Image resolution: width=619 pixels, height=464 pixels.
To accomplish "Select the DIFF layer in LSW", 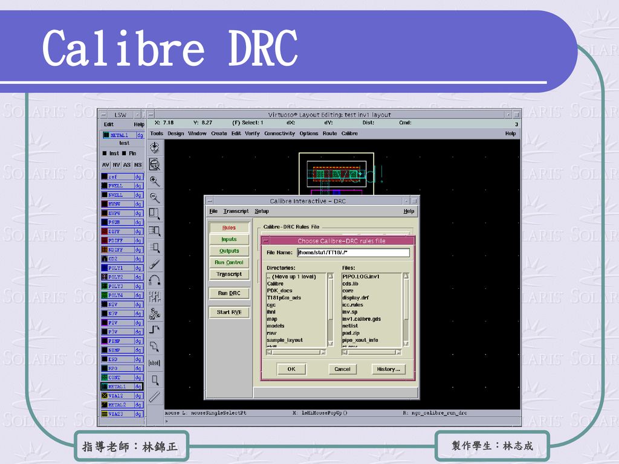I will pyautogui.click(x=122, y=231).
